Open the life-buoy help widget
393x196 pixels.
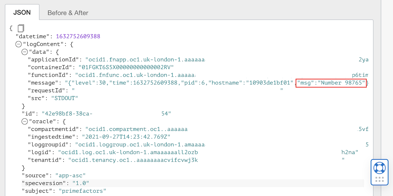click(379, 168)
